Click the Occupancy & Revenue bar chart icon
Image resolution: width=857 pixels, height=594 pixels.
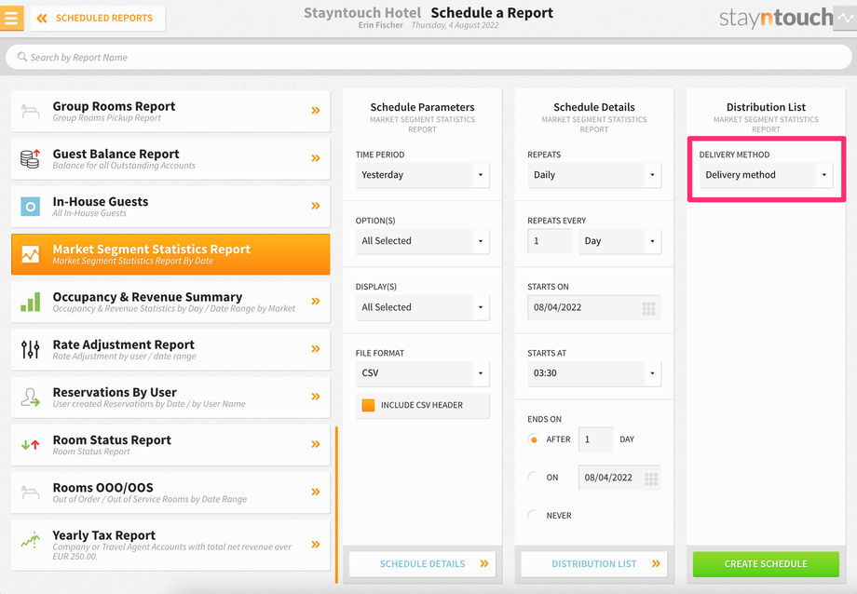(30, 302)
